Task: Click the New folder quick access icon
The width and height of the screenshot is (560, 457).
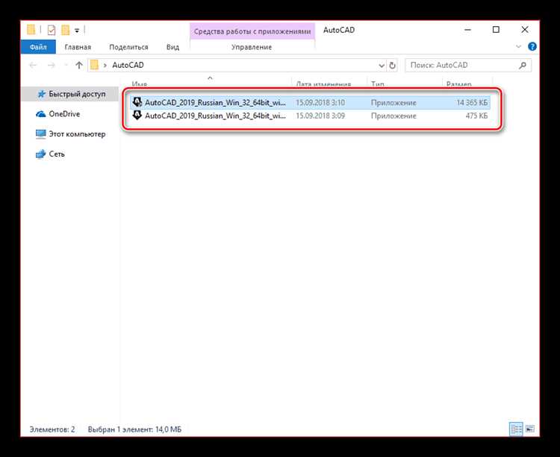Action: coord(66,31)
